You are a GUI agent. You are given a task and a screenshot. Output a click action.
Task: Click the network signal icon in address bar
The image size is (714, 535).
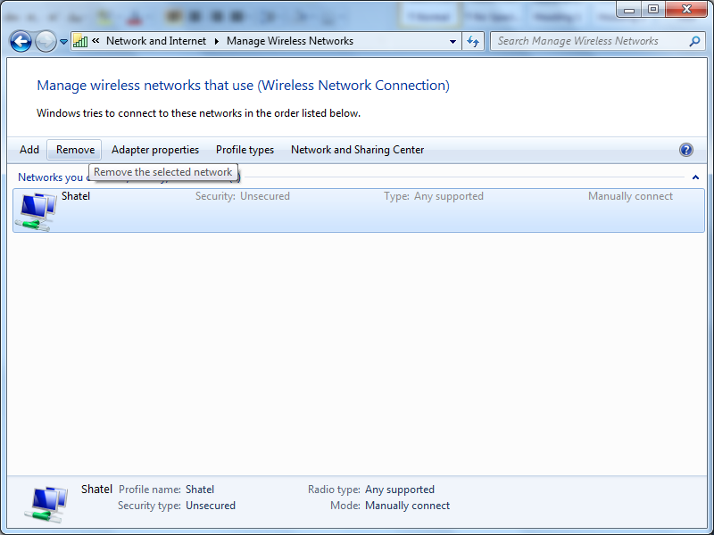pyautogui.click(x=80, y=41)
